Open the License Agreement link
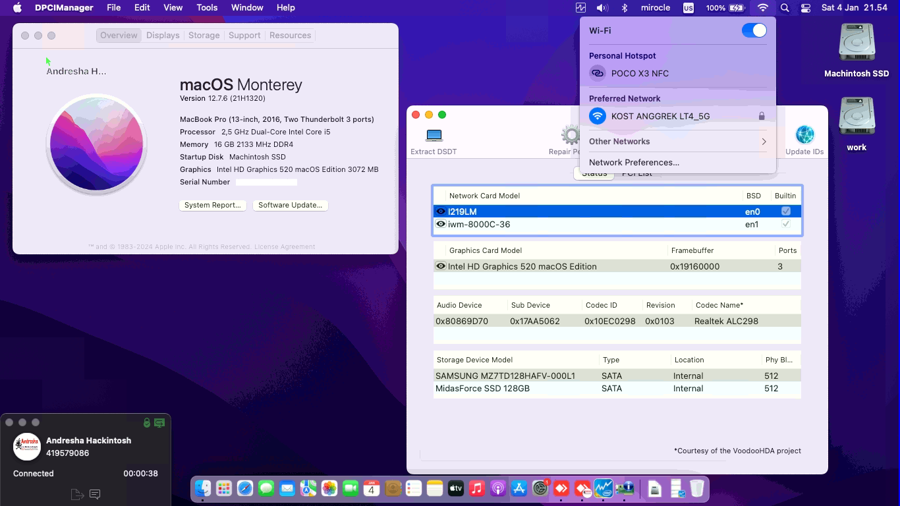900x506 pixels. point(285,246)
